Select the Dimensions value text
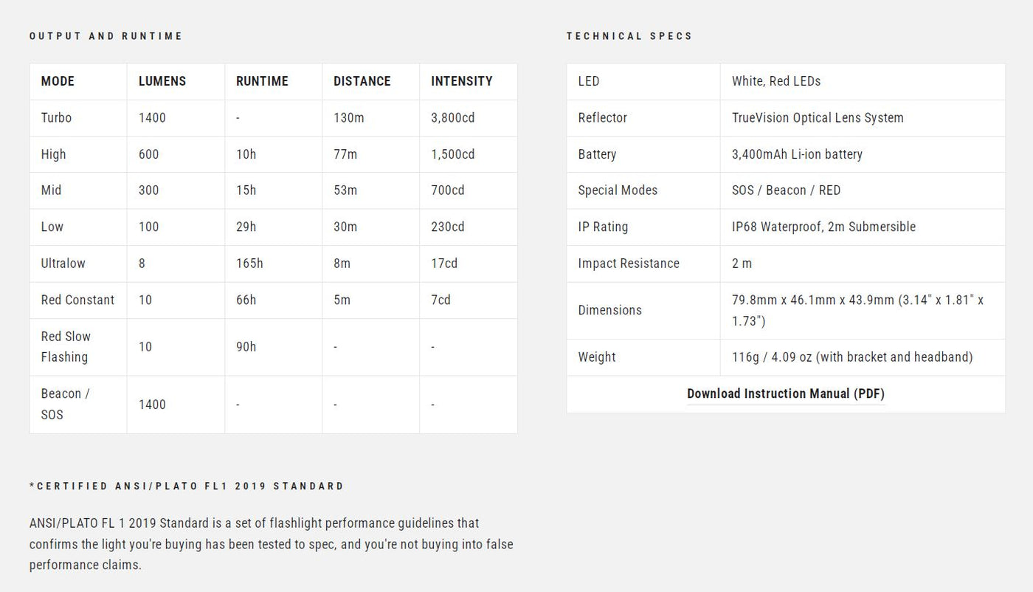1033x592 pixels. pos(857,310)
